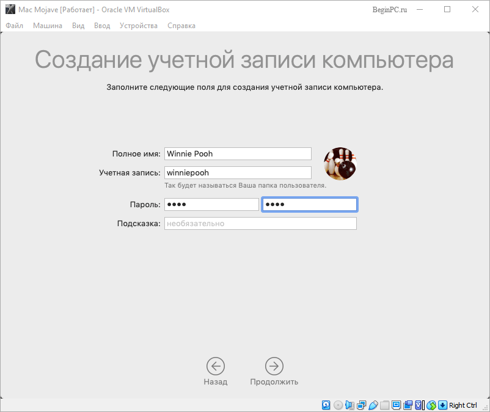Click the display settings indicator icon
Image resolution: width=490 pixels, height=412 pixels.
397,405
